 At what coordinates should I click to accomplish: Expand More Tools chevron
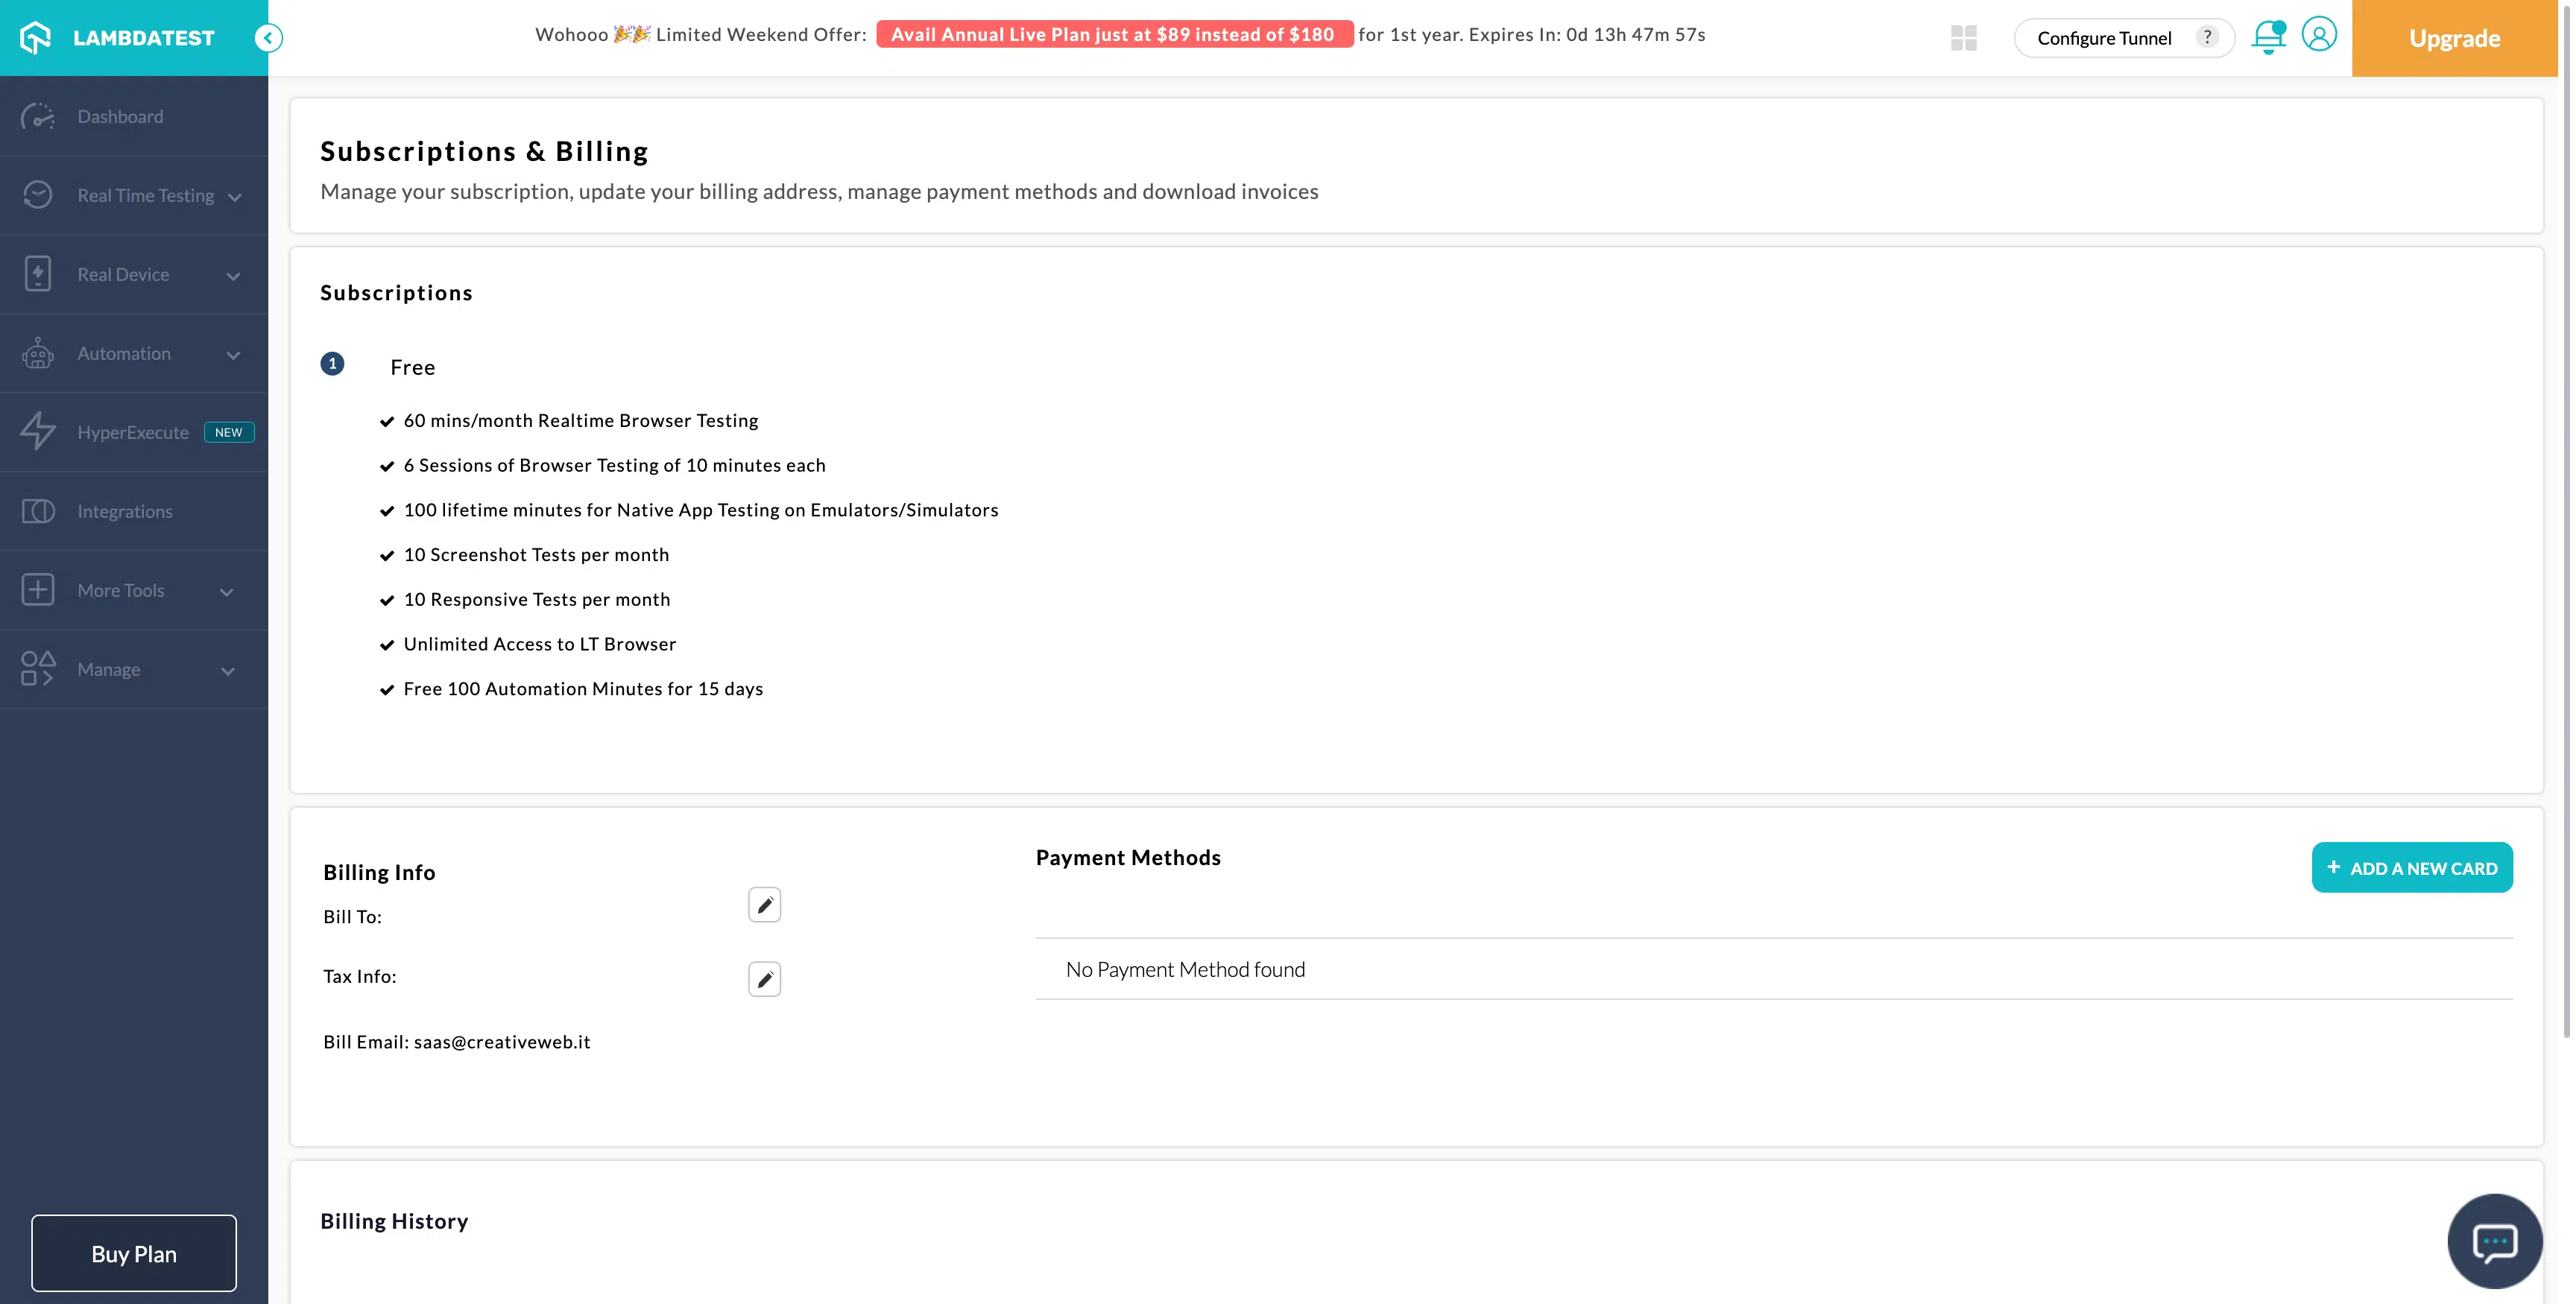227,592
